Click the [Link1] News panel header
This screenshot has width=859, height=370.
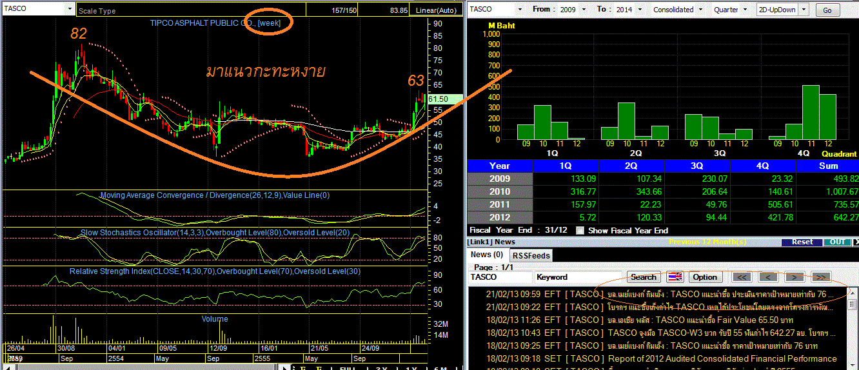(x=492, y=242)
